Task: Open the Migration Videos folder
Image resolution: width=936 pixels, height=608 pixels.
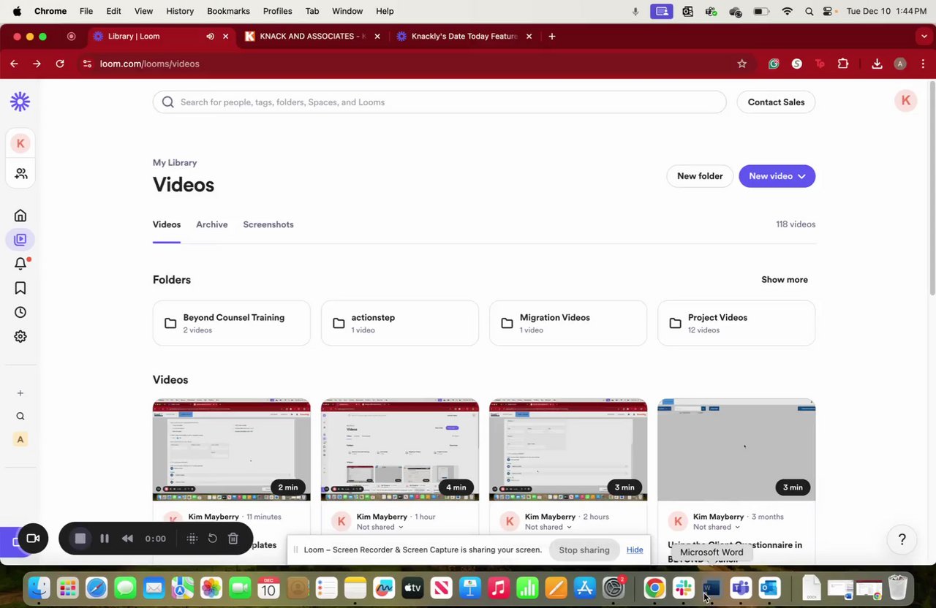Action: point(567,323)
